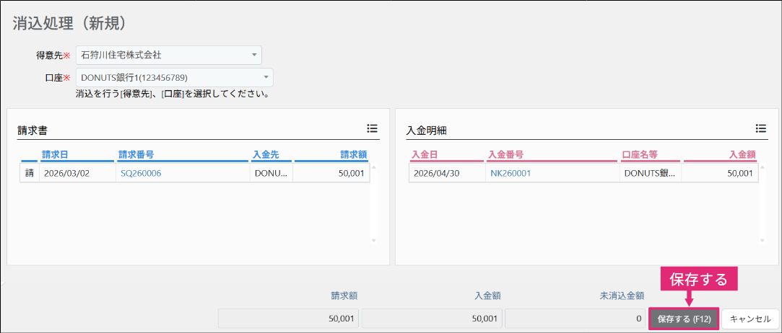Click the 未消込金額 field showing 0
The height and width of the screenshot is (333, 782).
(576, 319)
